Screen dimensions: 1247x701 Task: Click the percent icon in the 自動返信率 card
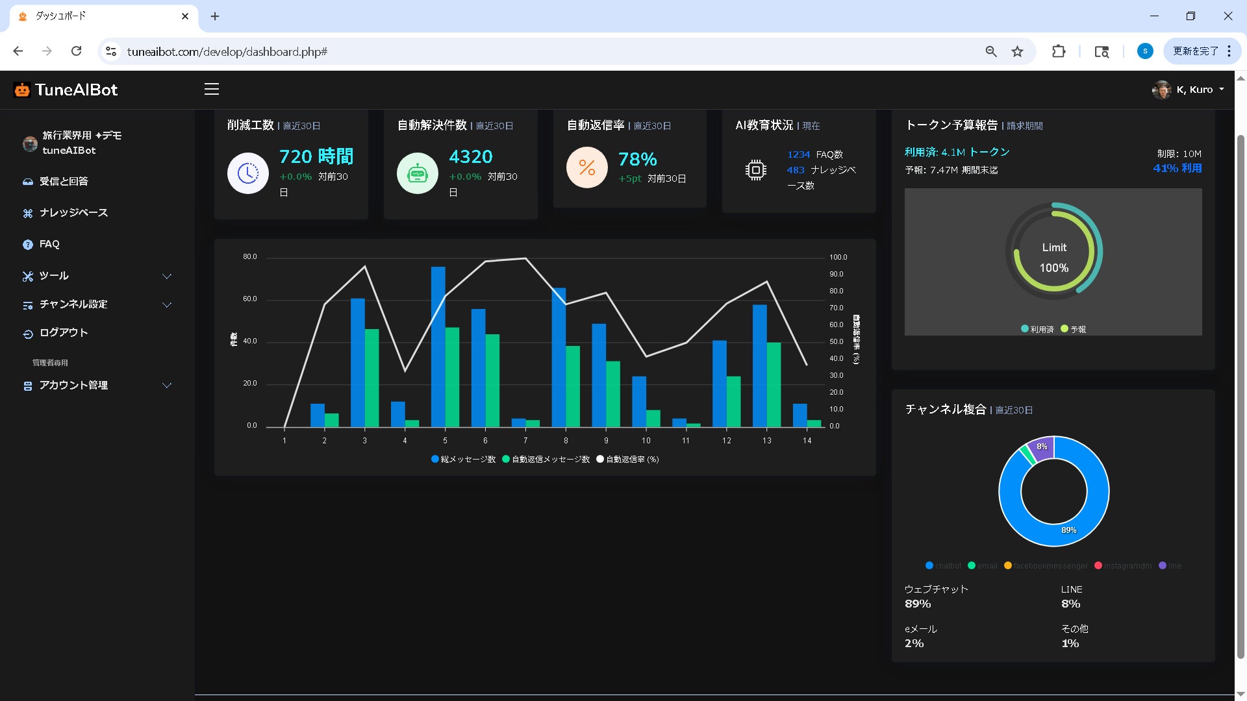(x=586, y=167)
